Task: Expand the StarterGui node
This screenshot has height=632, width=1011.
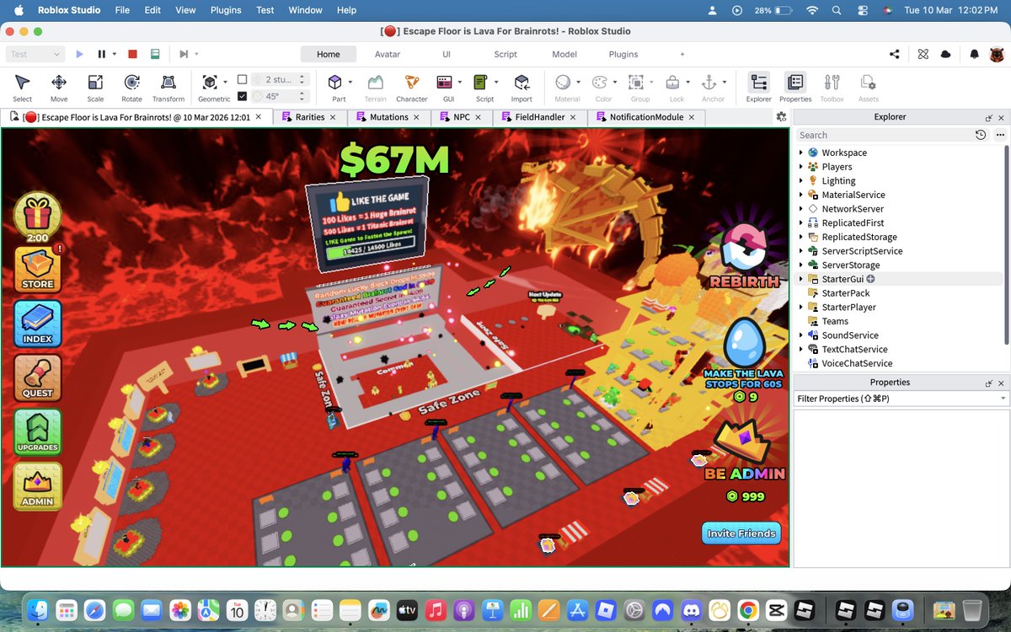Action: point(801,279)
